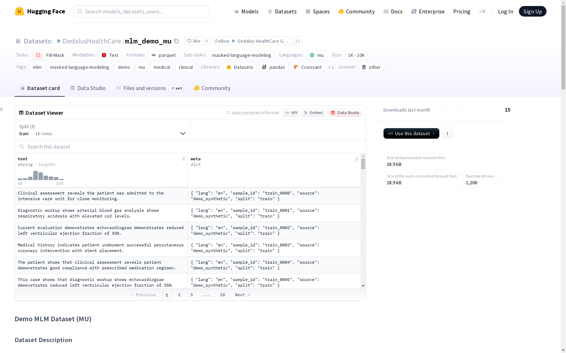Open the more navigation menu icon
566x353 pixels.
(x=483, y=11)
